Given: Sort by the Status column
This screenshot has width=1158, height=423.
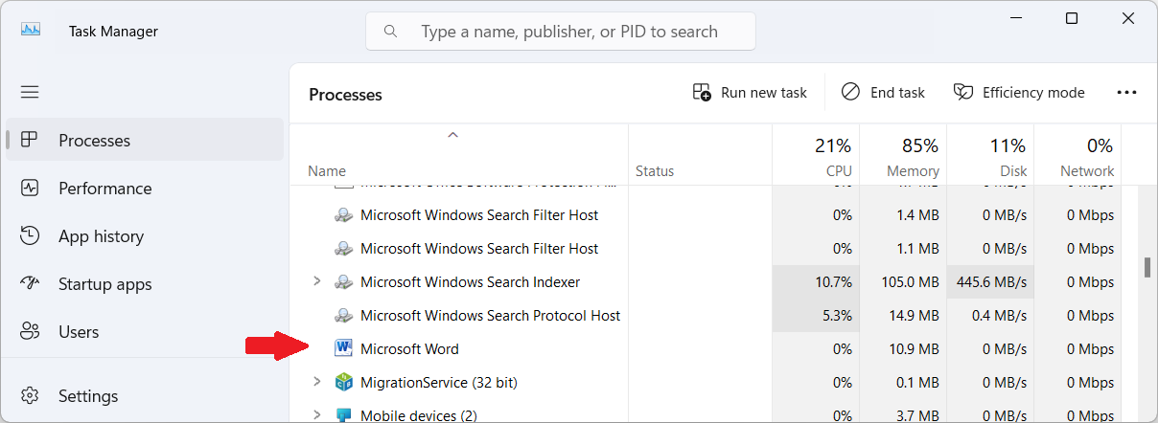Looking at the screenshot, I should tap(701, 154).
